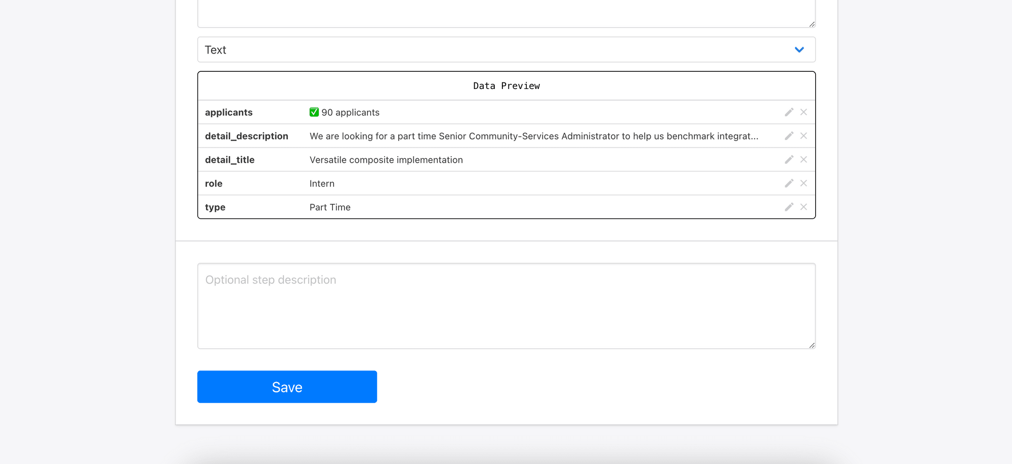This screenshot has width=1012, height=464.
Task: Edit the detail_title field
Action: point(789,160)
